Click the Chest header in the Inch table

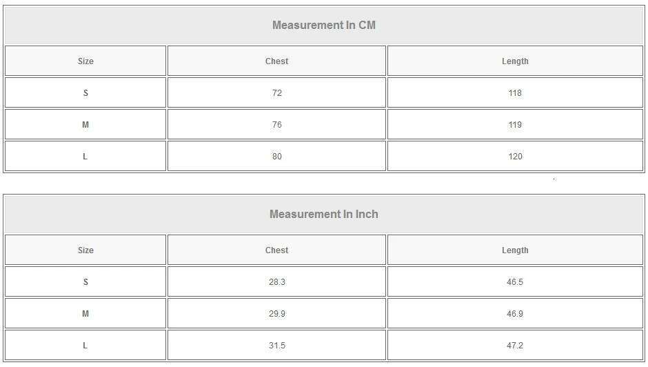point(276,250)
